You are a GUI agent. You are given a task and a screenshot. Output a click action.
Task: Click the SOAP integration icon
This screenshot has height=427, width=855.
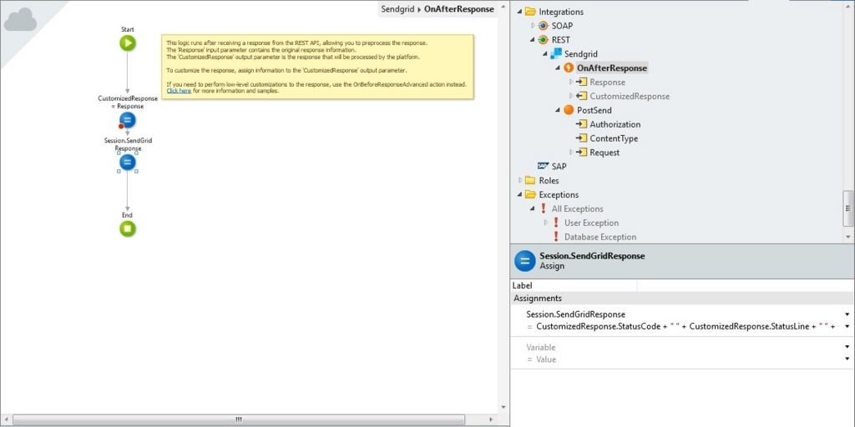point(543,26)
